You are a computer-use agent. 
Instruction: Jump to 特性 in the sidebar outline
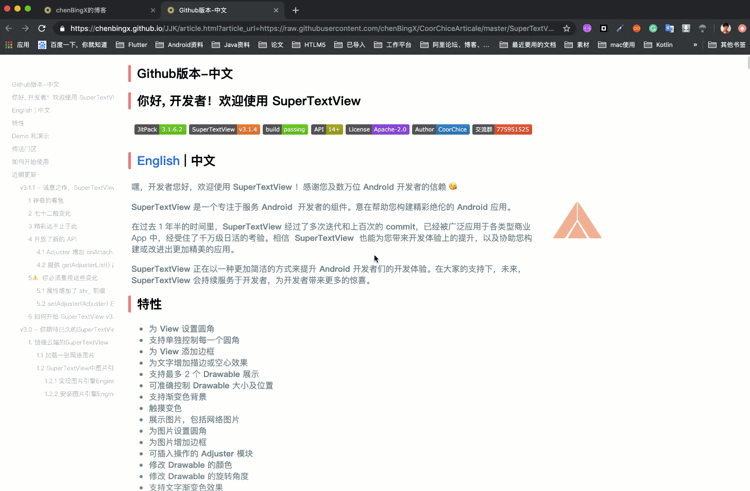pyautogui.click(x=18, y=123)
